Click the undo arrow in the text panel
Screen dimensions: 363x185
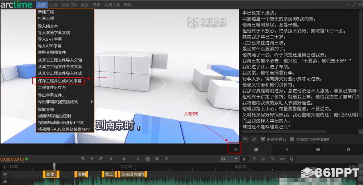click(245, 139)
